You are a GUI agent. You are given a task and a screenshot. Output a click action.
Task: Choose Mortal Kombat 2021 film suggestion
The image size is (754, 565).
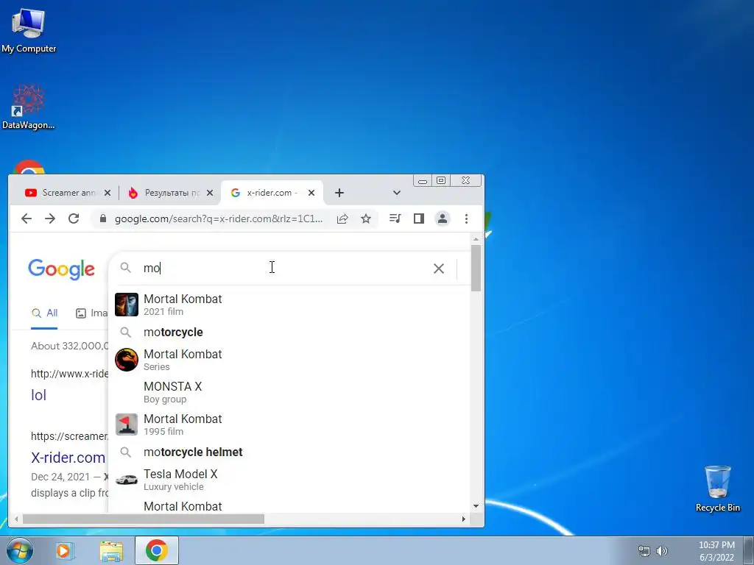click(x=289, y=305)
